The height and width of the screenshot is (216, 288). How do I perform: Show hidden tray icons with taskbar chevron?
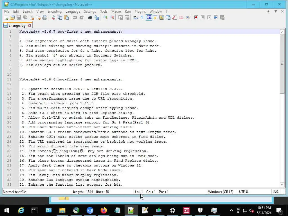coord(231,210)
